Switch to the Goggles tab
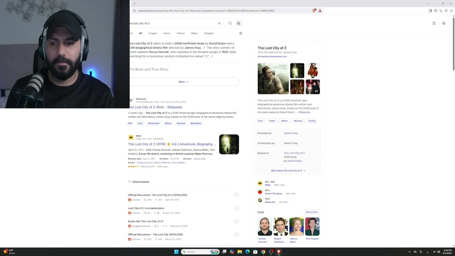455x256 pixels. tap(209, 33)
